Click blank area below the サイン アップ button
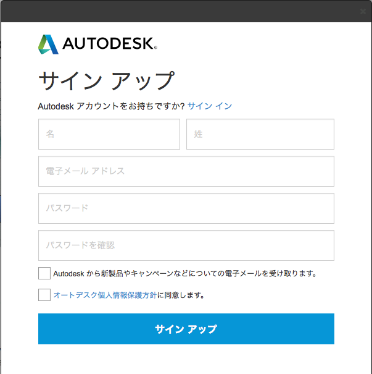This screenshot has height=374, width=372. [x=186, y=359]
